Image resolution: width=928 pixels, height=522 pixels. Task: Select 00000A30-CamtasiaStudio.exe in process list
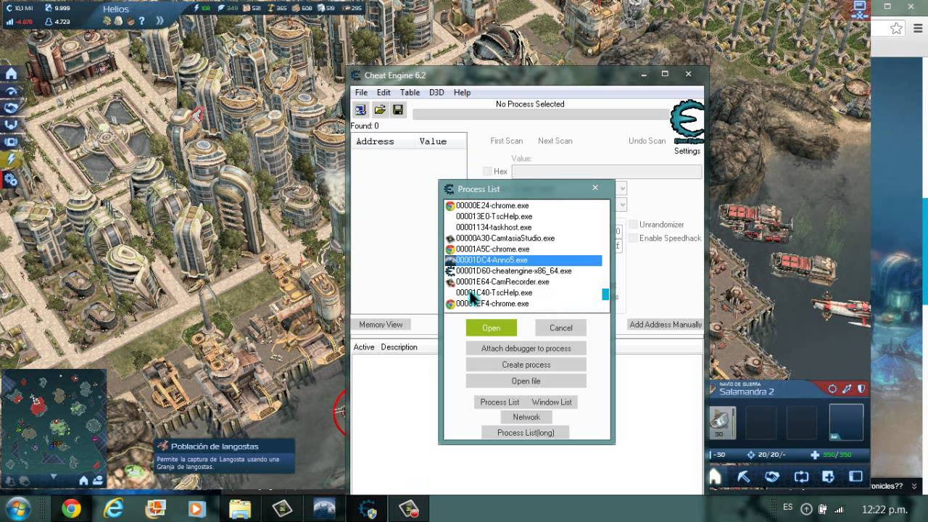pyautogui.click(x=523, y=239)
